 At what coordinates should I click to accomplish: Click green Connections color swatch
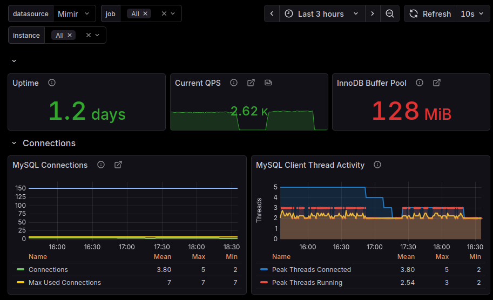pyautogui.click(x=21, y=270)
